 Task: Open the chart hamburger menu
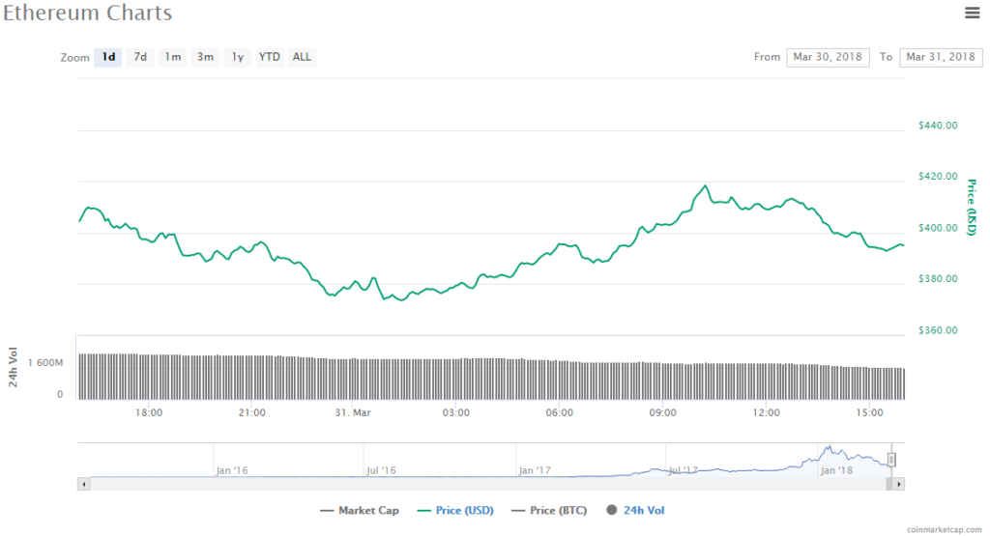click(x=972, y=13)
